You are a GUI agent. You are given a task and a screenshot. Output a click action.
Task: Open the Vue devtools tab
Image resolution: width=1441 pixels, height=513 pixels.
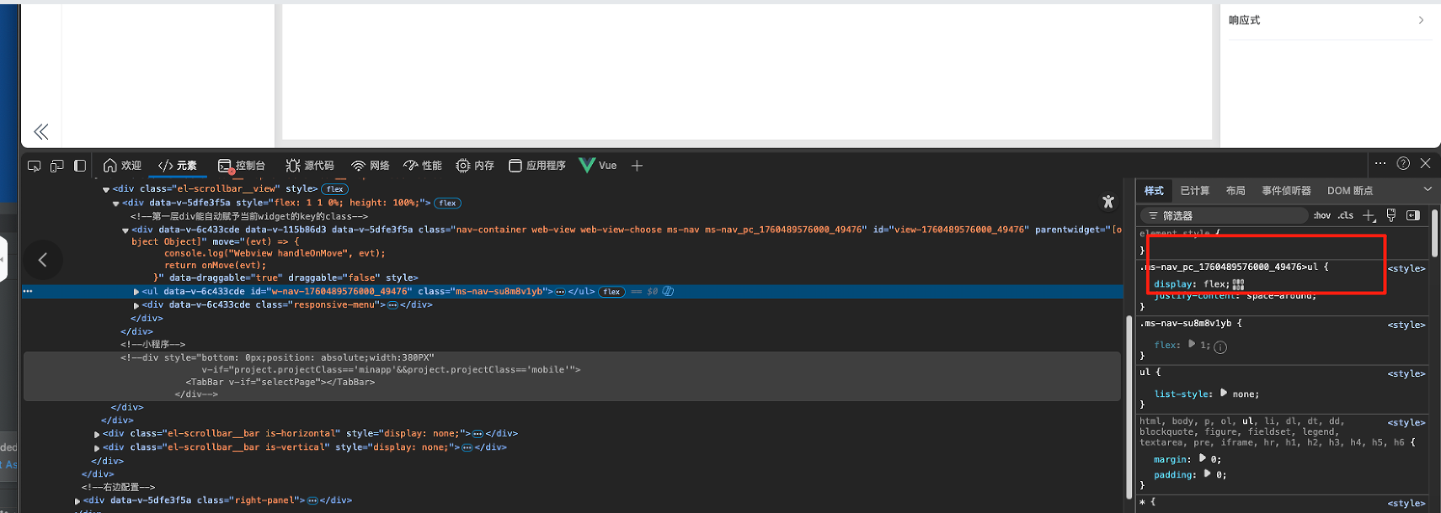(599, 166)
